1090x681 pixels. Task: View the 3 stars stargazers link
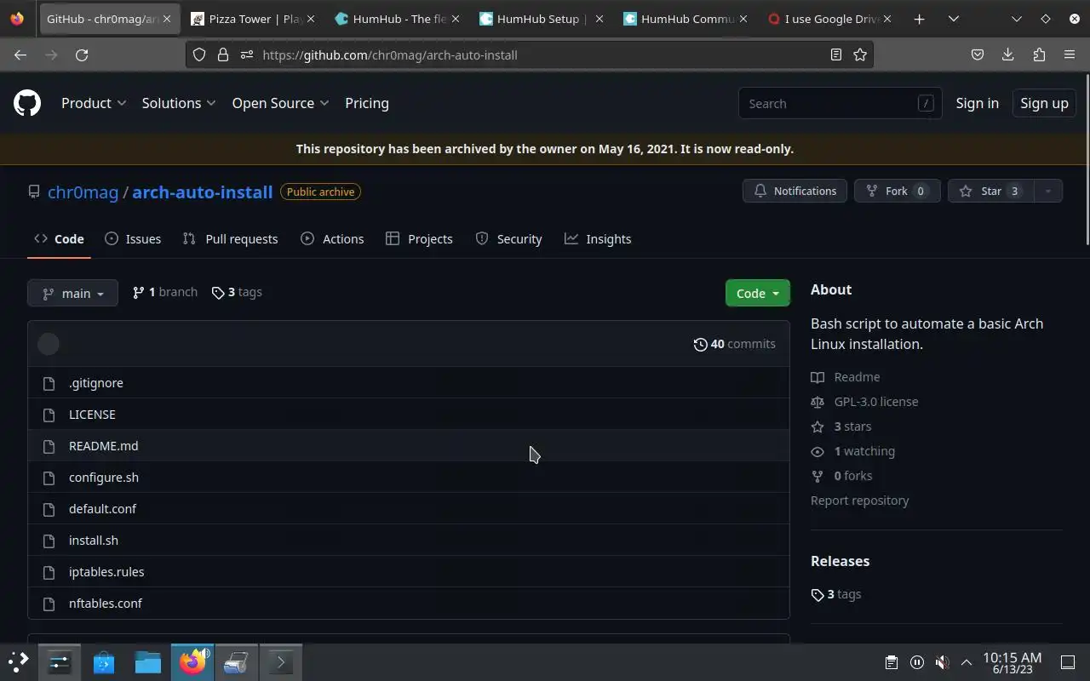841,426
